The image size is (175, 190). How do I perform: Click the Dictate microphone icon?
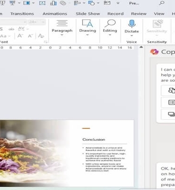(132, 24)
